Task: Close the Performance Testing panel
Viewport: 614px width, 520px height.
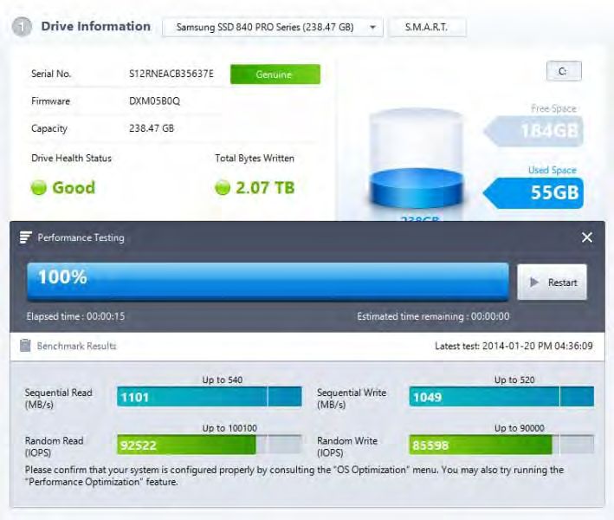Action: 587,237
